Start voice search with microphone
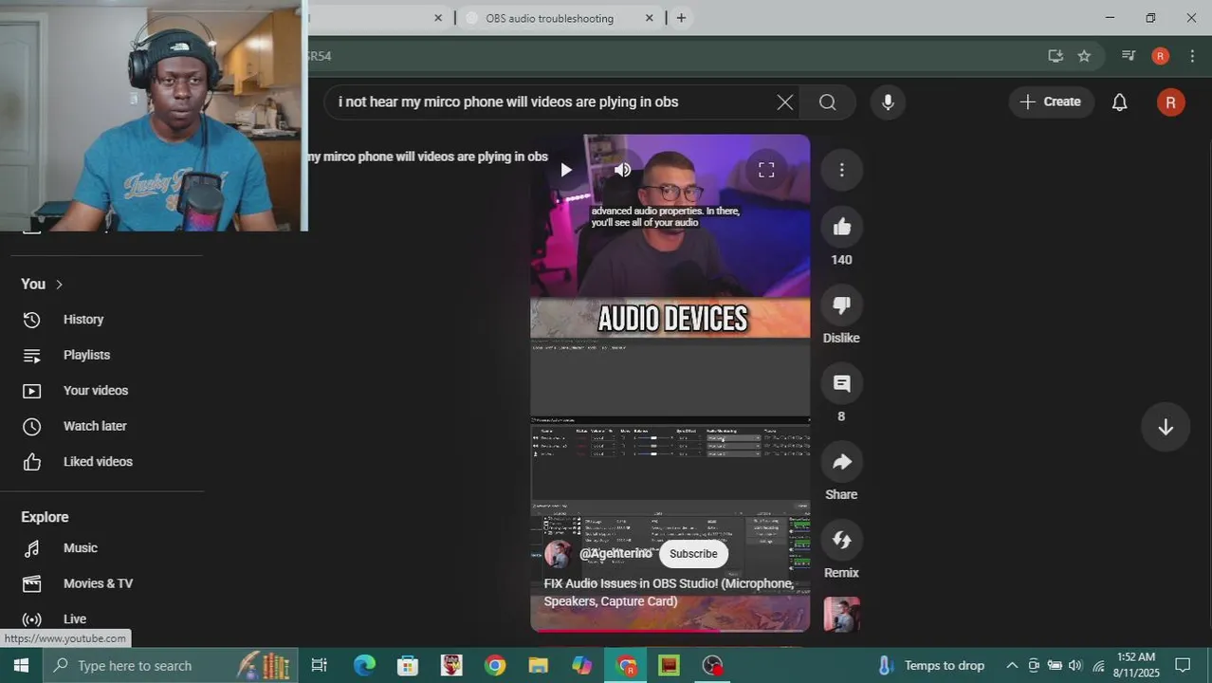This screenshot has height=683, width=1212. 888,102
